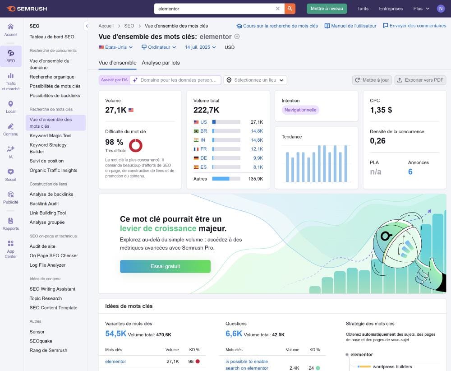Click Exporter vers PDF button

(420, 80)
